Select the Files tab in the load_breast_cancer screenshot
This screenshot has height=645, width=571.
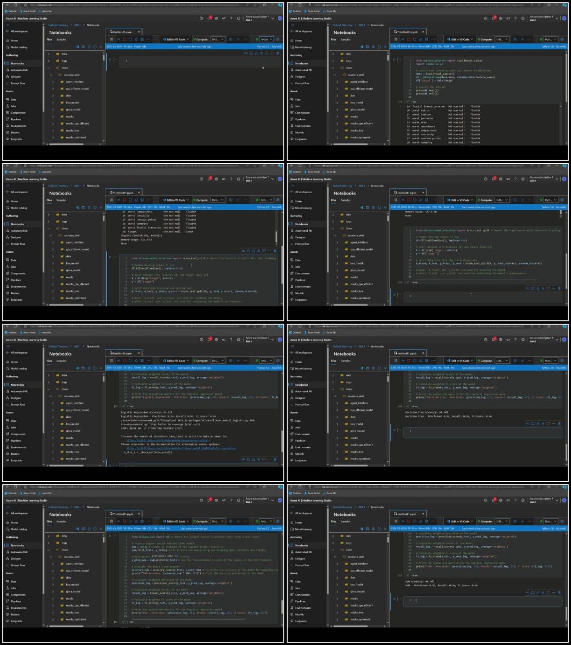[333, 39]
